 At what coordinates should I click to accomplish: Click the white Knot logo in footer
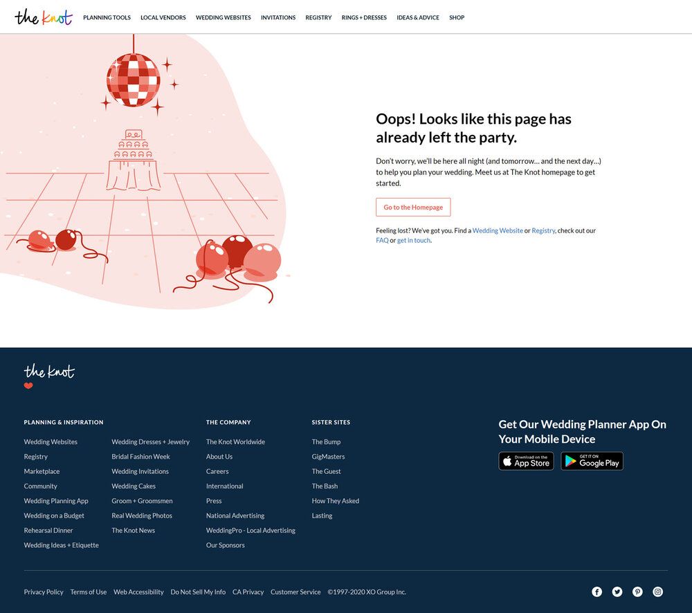pos(49,372)
